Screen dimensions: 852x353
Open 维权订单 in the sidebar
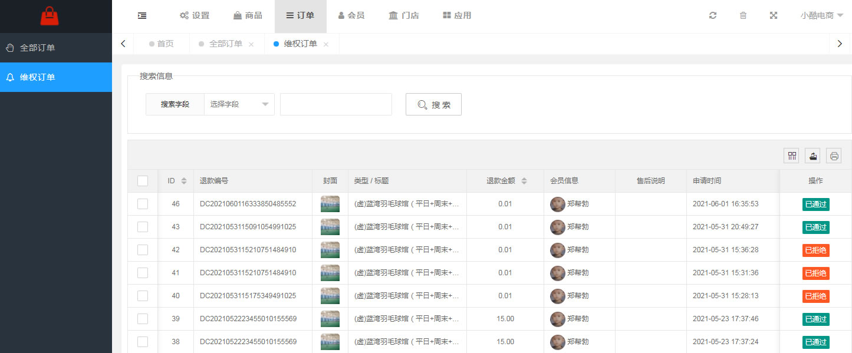click(x=56, y=77)
